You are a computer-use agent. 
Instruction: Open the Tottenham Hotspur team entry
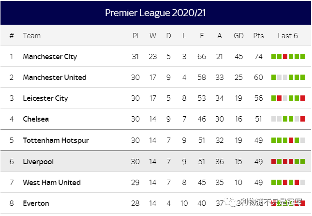point(55,140)
